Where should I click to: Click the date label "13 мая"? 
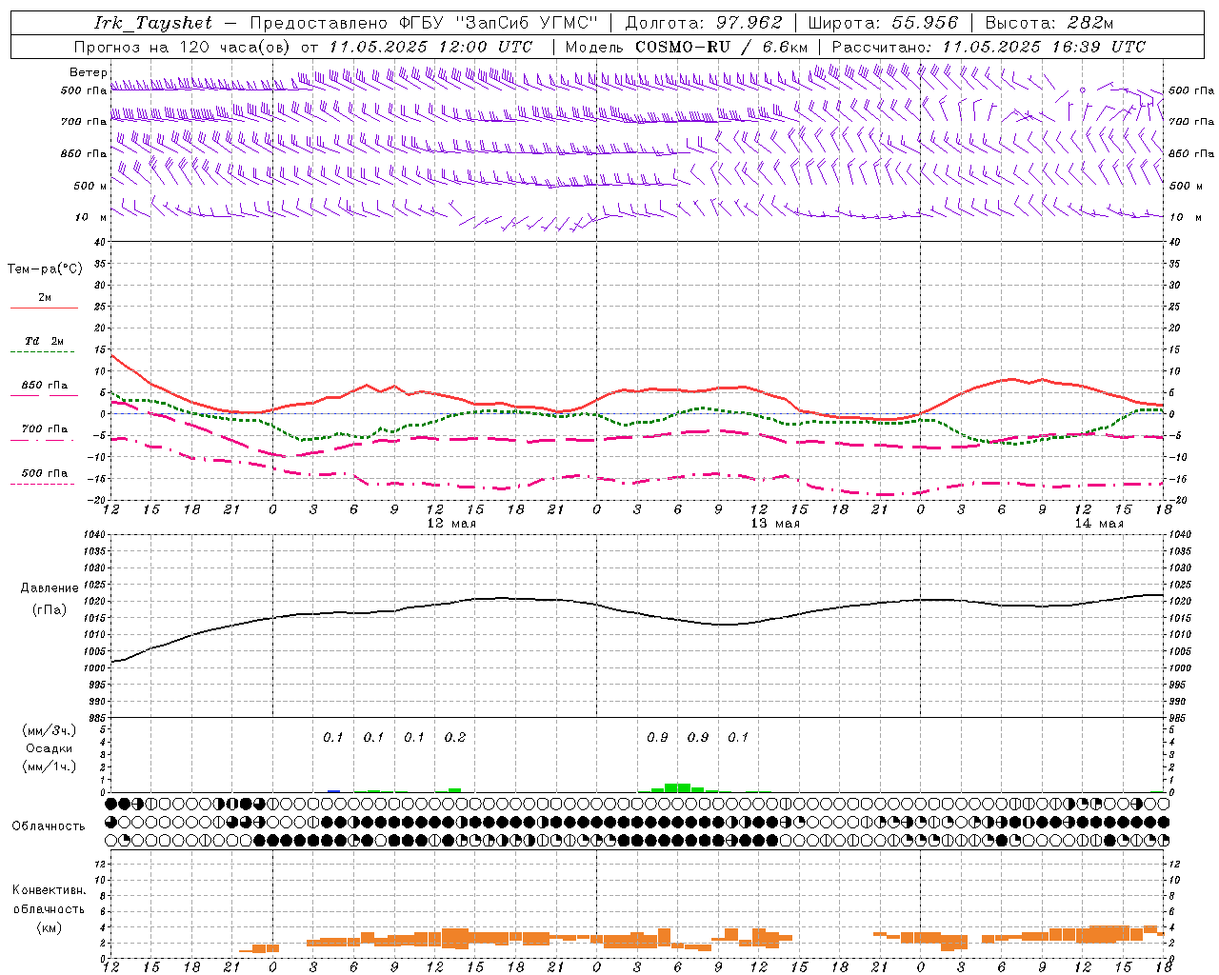(x=775, y=524)
